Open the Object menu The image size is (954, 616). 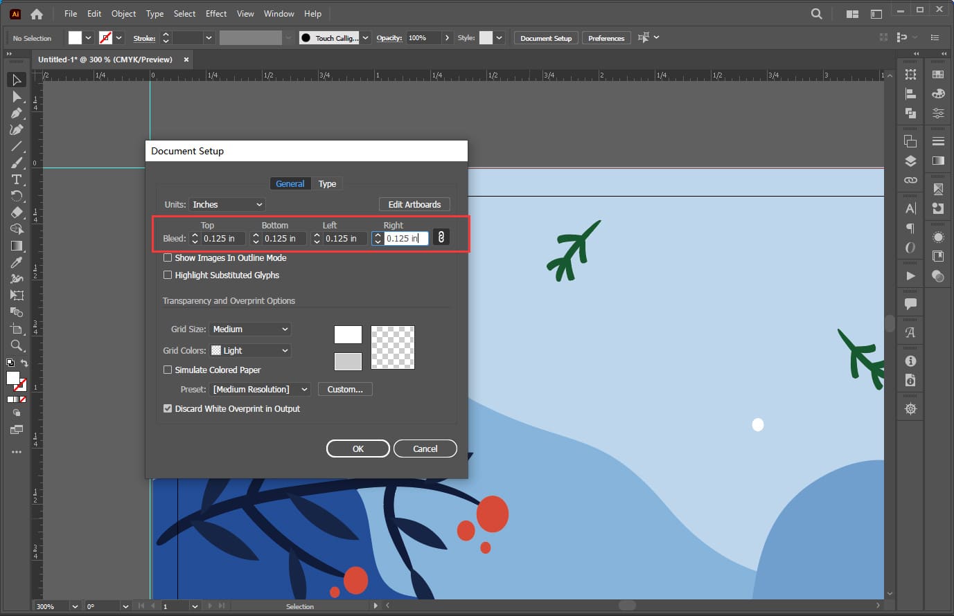[123, 14]
